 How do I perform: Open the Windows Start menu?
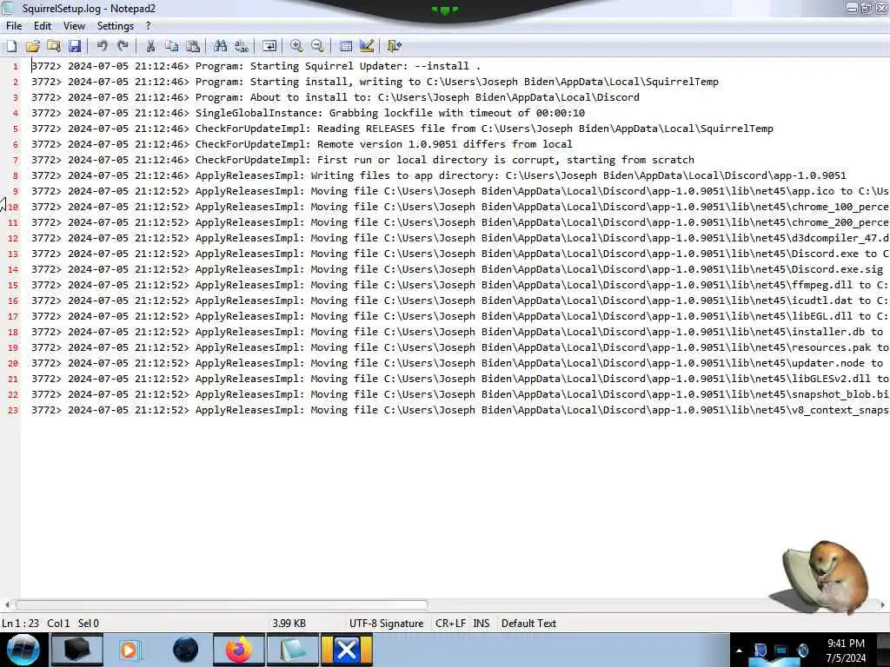point(23,650)
